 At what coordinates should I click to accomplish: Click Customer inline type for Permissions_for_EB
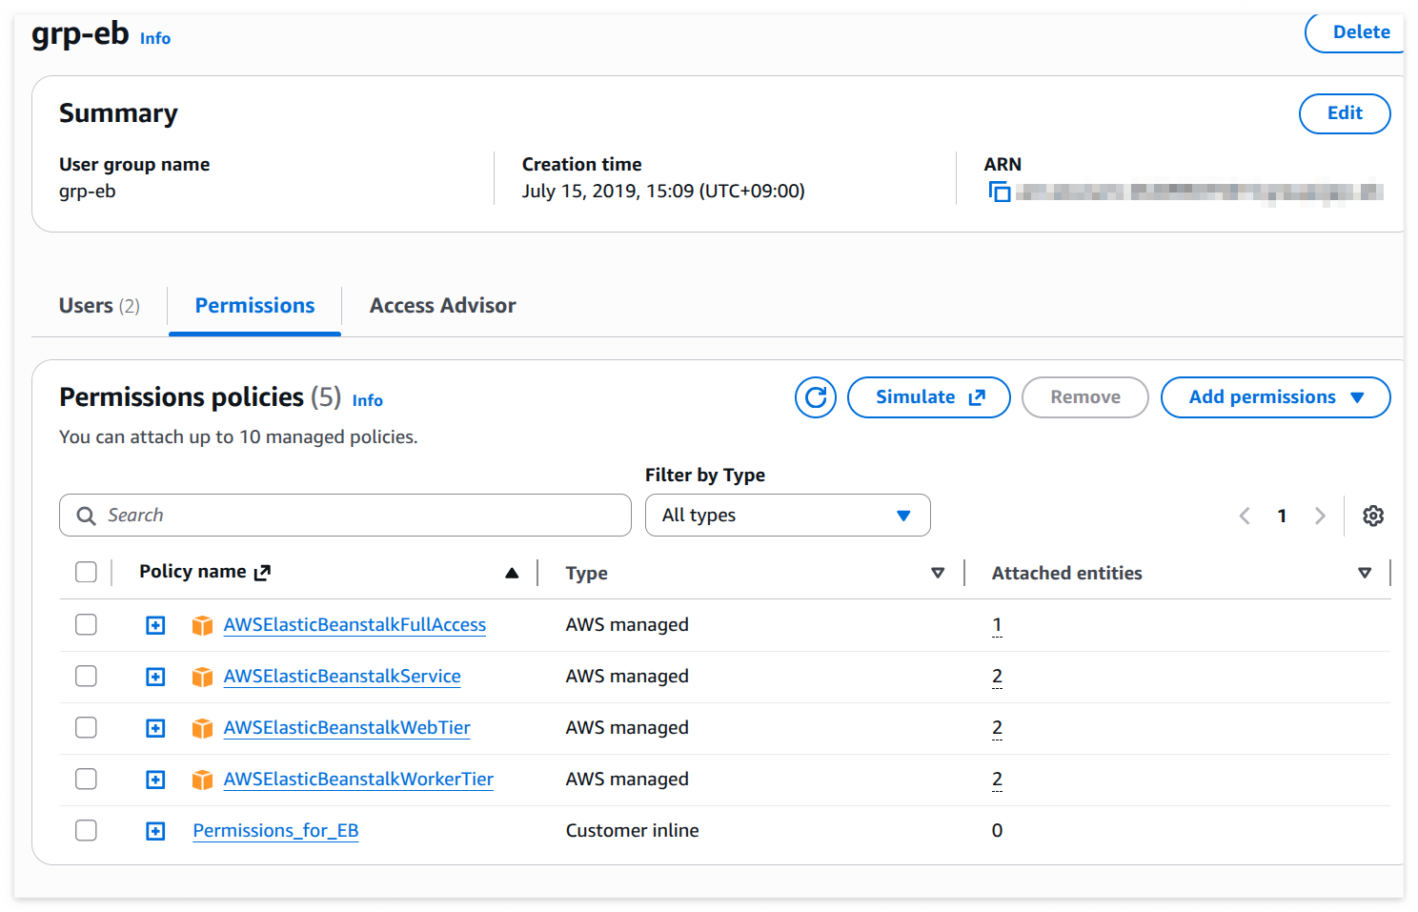click(x=632, y=831)
